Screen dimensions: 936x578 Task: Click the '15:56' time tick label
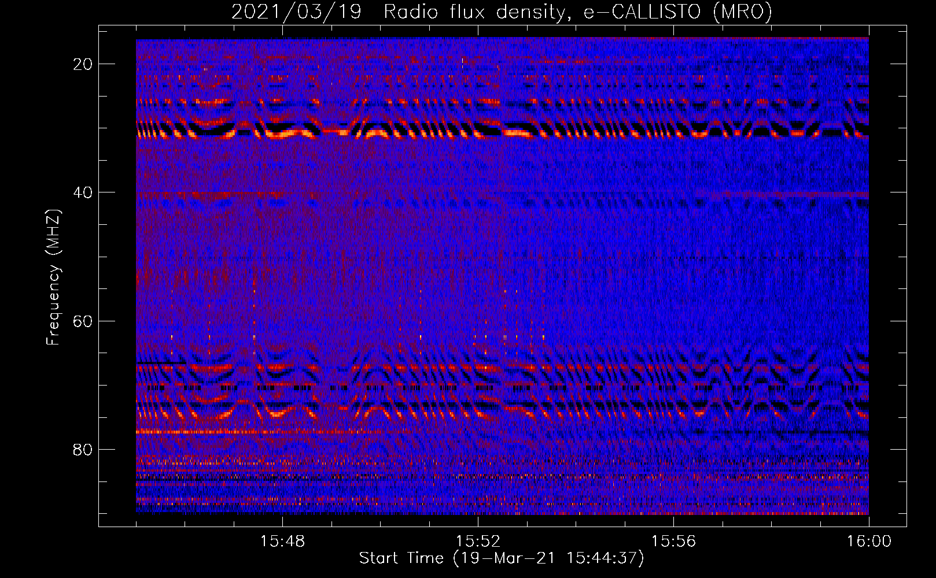coord(673,542)
